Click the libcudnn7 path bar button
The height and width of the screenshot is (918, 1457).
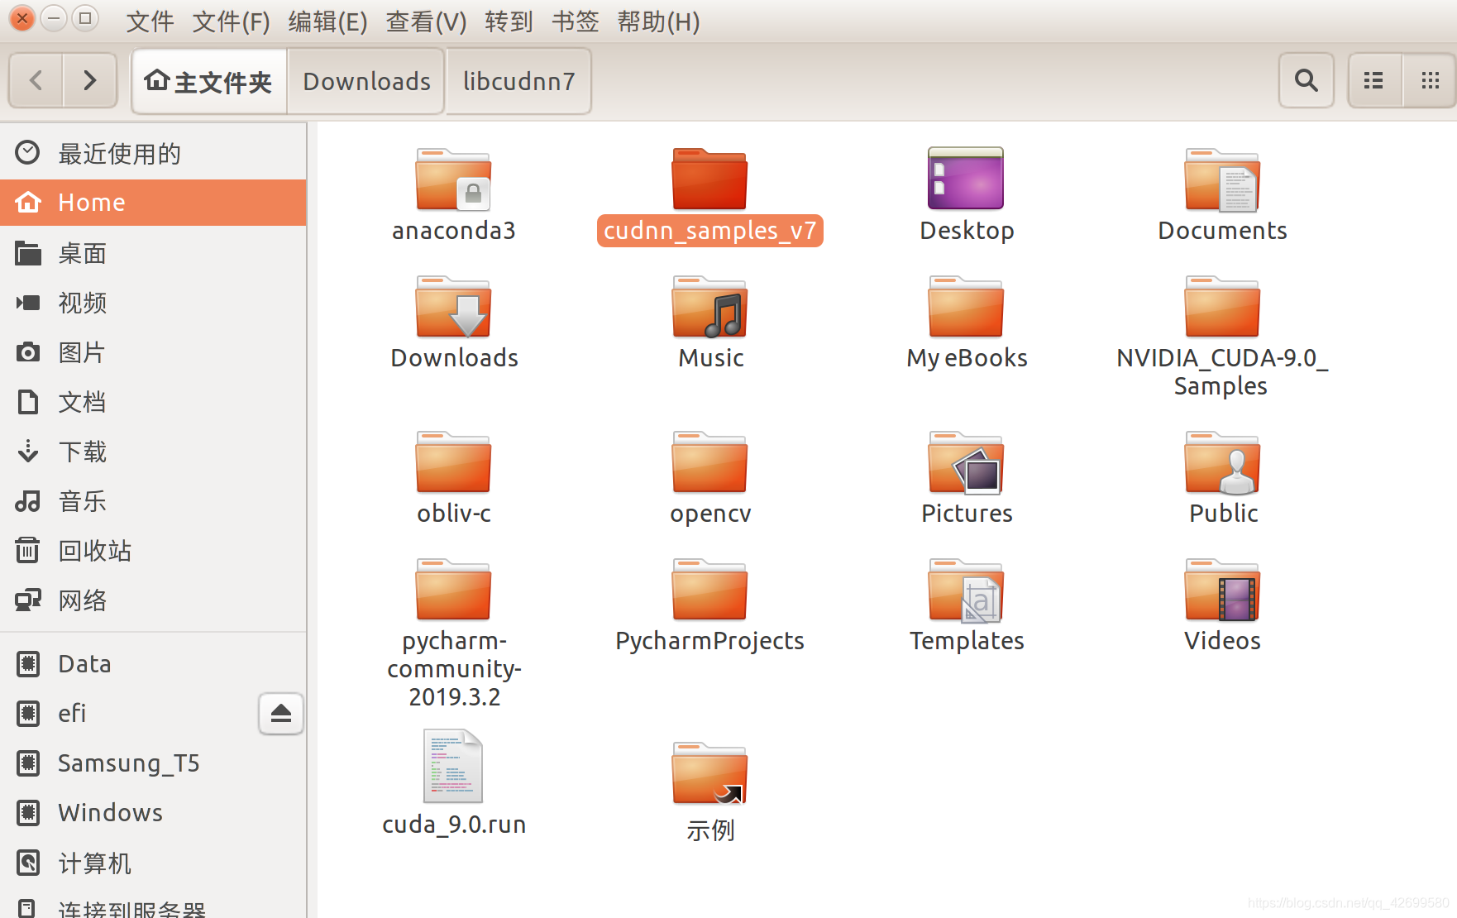pos(518,81)
